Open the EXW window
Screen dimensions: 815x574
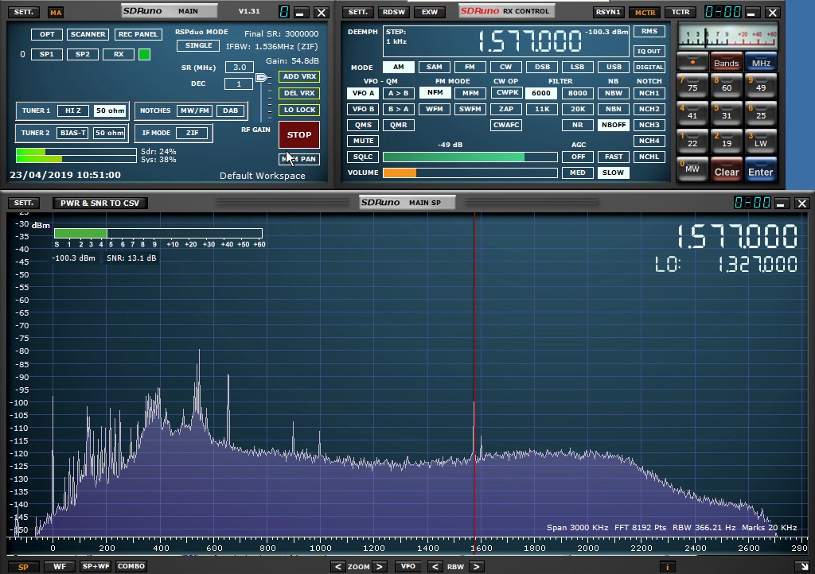(429, 11)
